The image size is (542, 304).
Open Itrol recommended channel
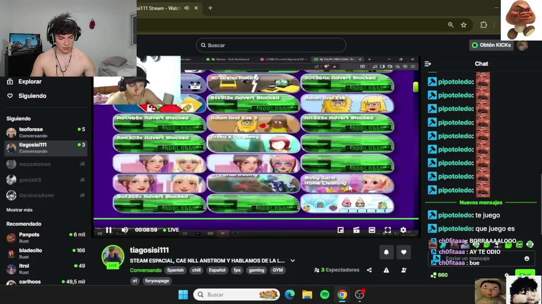pyautogui.click(x=46, y=269)
